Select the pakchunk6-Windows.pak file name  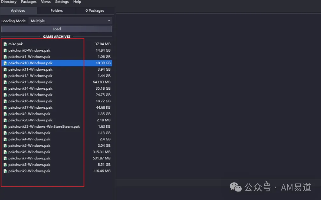[29, 152]
